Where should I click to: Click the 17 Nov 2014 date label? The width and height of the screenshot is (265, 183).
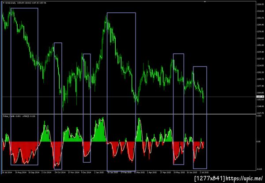coord(73,172)
